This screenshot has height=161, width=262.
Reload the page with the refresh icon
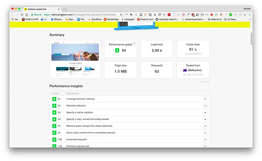coord(22,15)
